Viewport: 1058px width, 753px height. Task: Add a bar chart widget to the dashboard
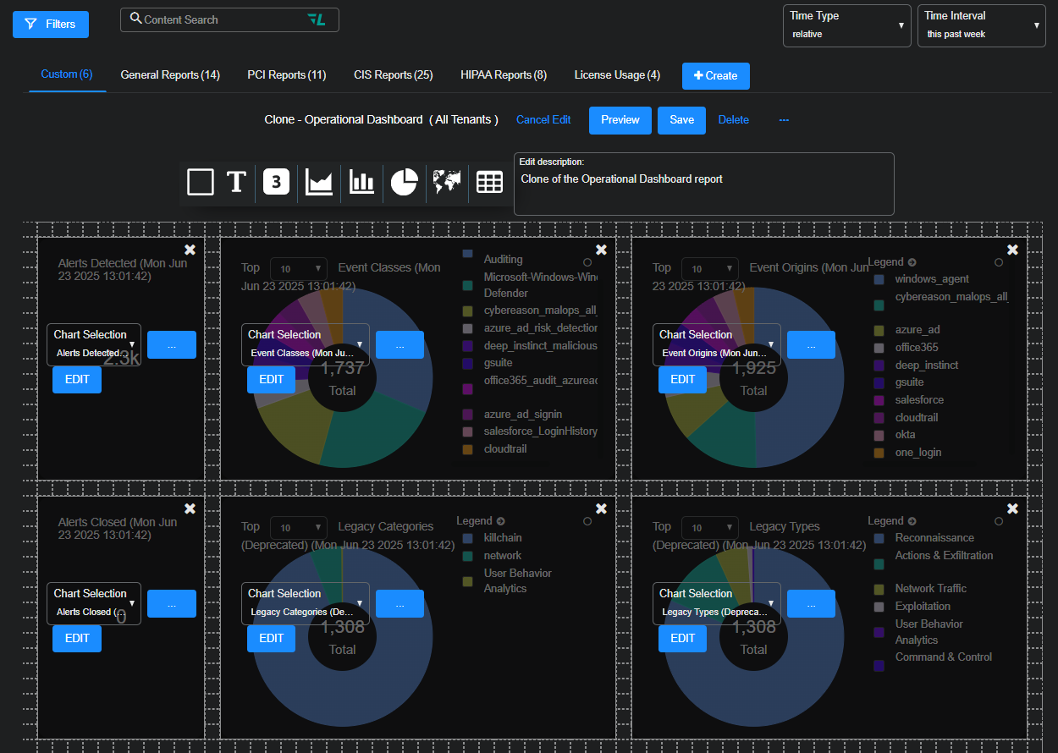click(361, 182)
